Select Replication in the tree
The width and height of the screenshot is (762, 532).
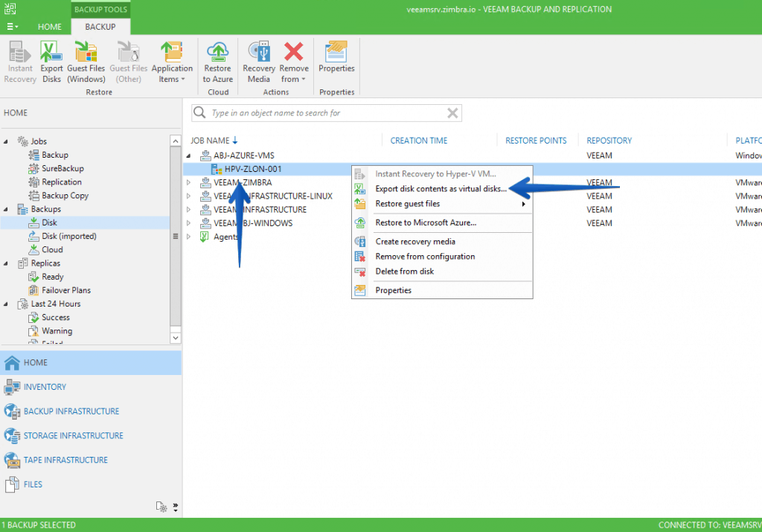click(x=61, y=182)
